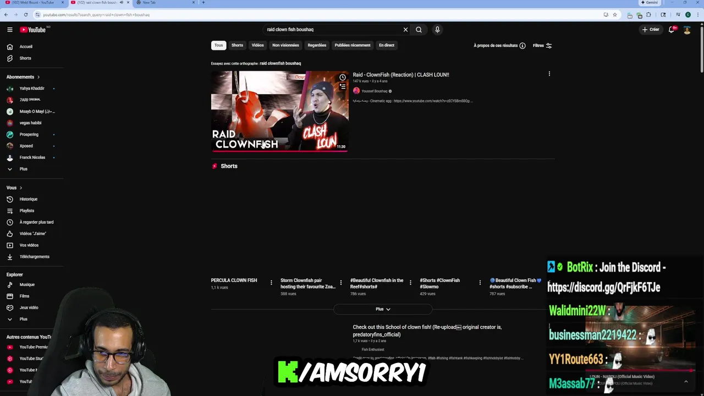
Task: Click in the YouTube search field
Action: [x=333, y=30]
